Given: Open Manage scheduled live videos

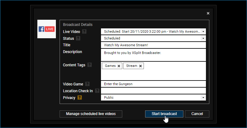Looking at the screenshot, I should pos(91,114).
